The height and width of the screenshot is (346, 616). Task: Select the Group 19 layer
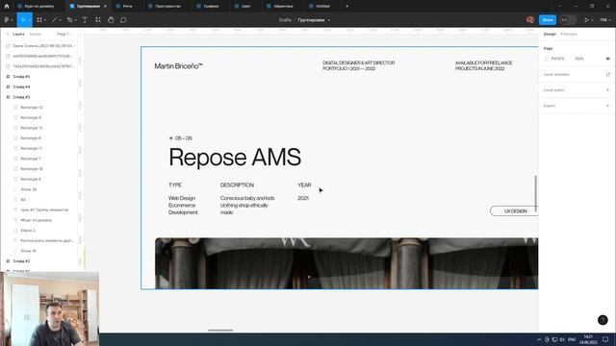coord(28,251)
